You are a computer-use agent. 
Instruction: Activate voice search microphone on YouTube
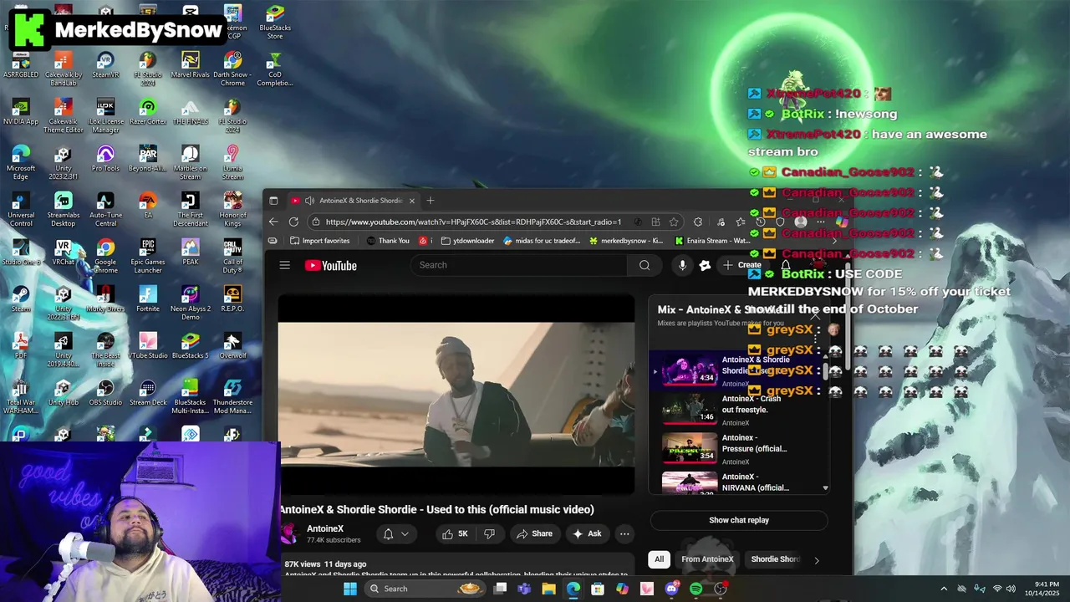click(x=682, y=265)
